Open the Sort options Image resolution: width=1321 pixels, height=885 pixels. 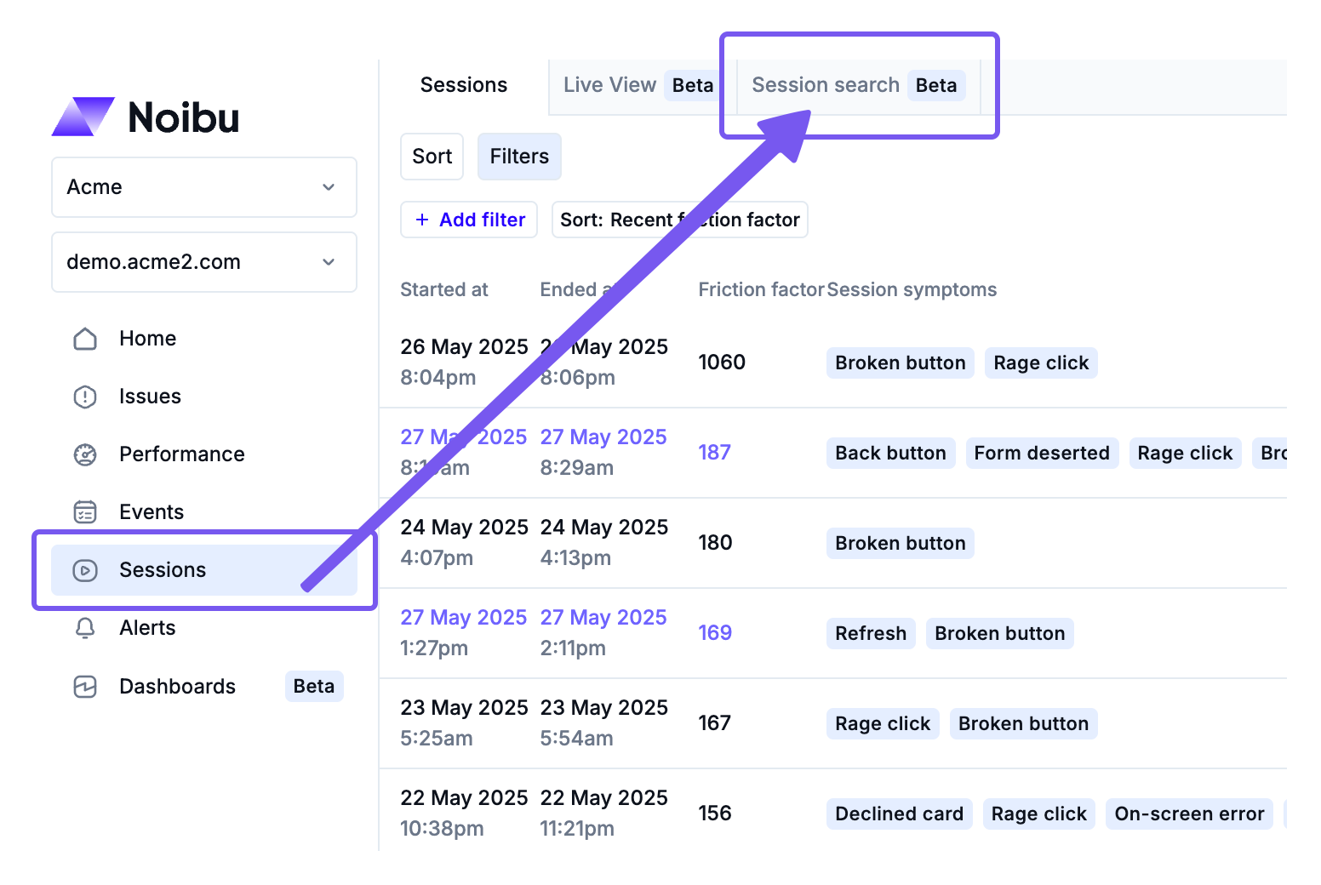coord(432,157)
